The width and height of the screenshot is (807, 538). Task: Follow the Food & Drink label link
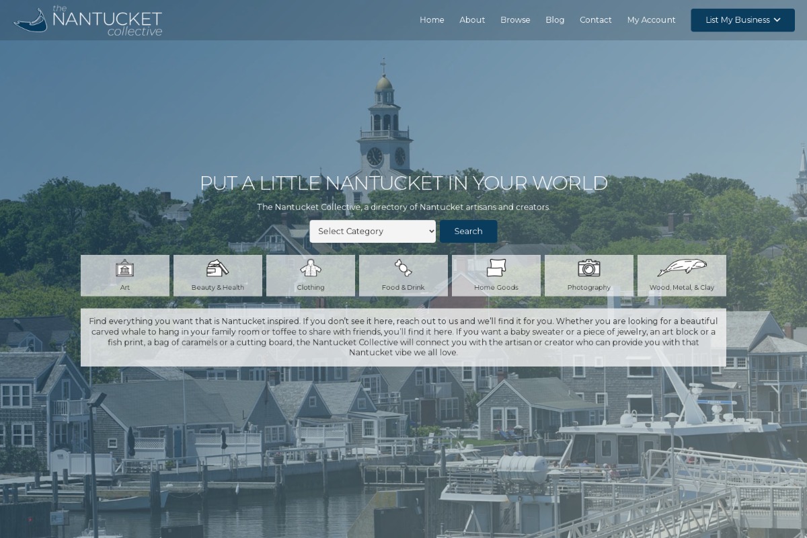coord(403,287)
